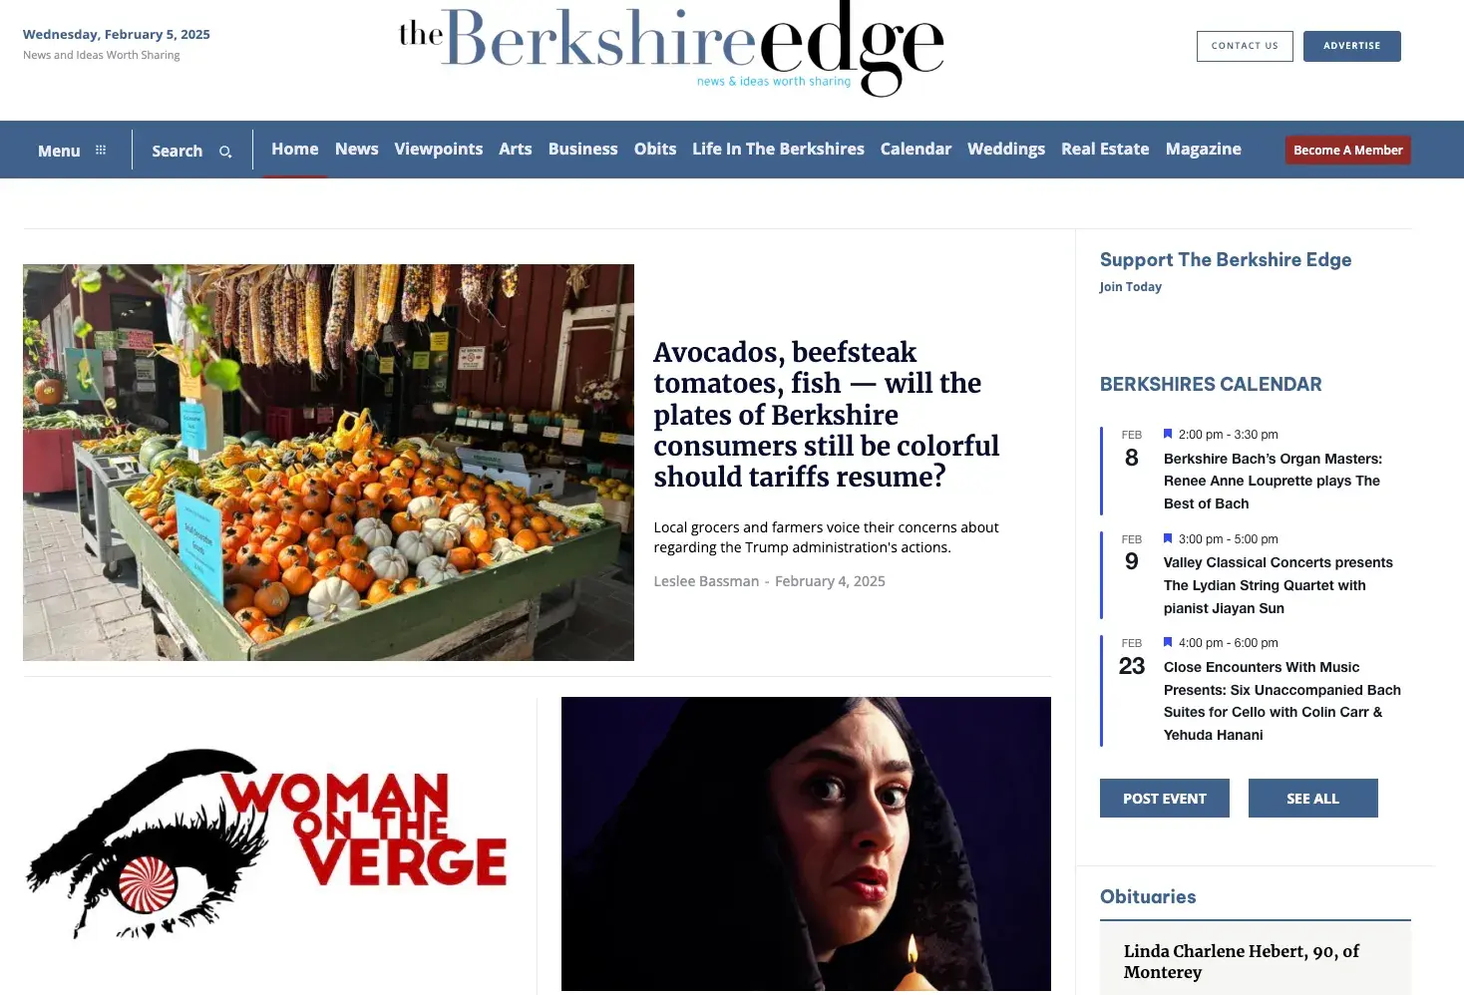The height and width of the screenshot is (995, 1464).
Task: Open the Menu grid icon
Action: click(x=101, y=151)
